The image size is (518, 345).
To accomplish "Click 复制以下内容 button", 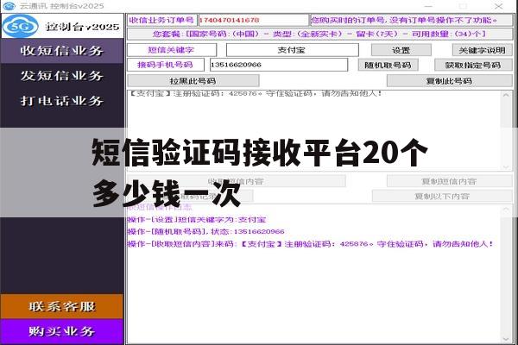I will (x=442, y=196).
